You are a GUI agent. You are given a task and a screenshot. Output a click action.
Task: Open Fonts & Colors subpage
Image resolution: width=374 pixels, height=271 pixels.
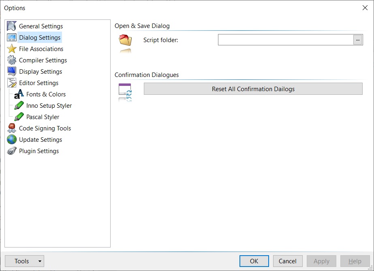[x=46, y=94]
